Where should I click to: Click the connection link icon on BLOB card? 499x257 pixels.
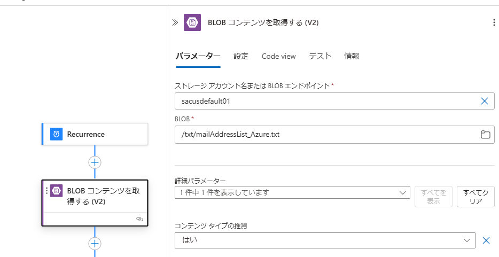point(139,219)
